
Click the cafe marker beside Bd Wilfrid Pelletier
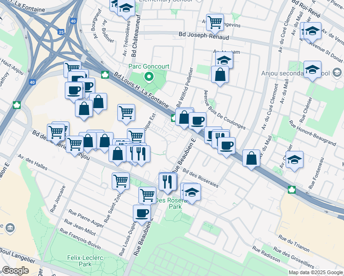coord(197,122)
